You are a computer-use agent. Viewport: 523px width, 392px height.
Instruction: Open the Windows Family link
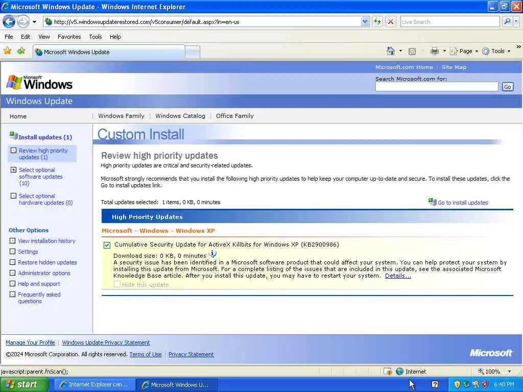[x=121, y=116]
